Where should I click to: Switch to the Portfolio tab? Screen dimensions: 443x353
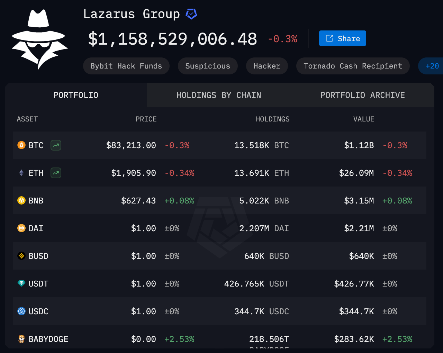pos(76,95)
